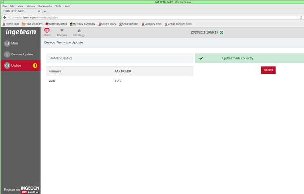Click the green clock status icon
Screen dimensions: 304x194
[221, 33]
